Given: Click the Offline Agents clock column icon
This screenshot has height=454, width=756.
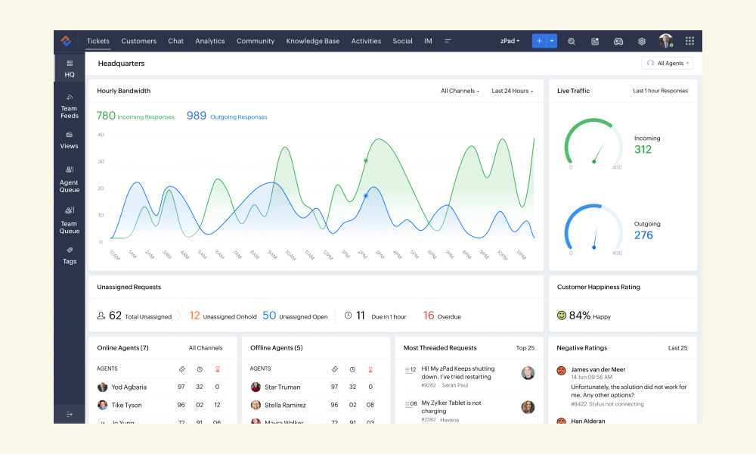Looking at the screenshot, I should tap(352, 369).
